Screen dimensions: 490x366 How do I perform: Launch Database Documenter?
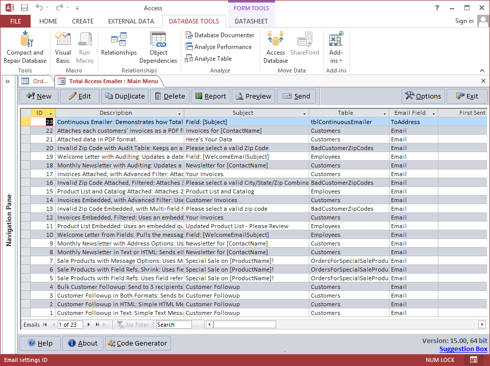220,35
